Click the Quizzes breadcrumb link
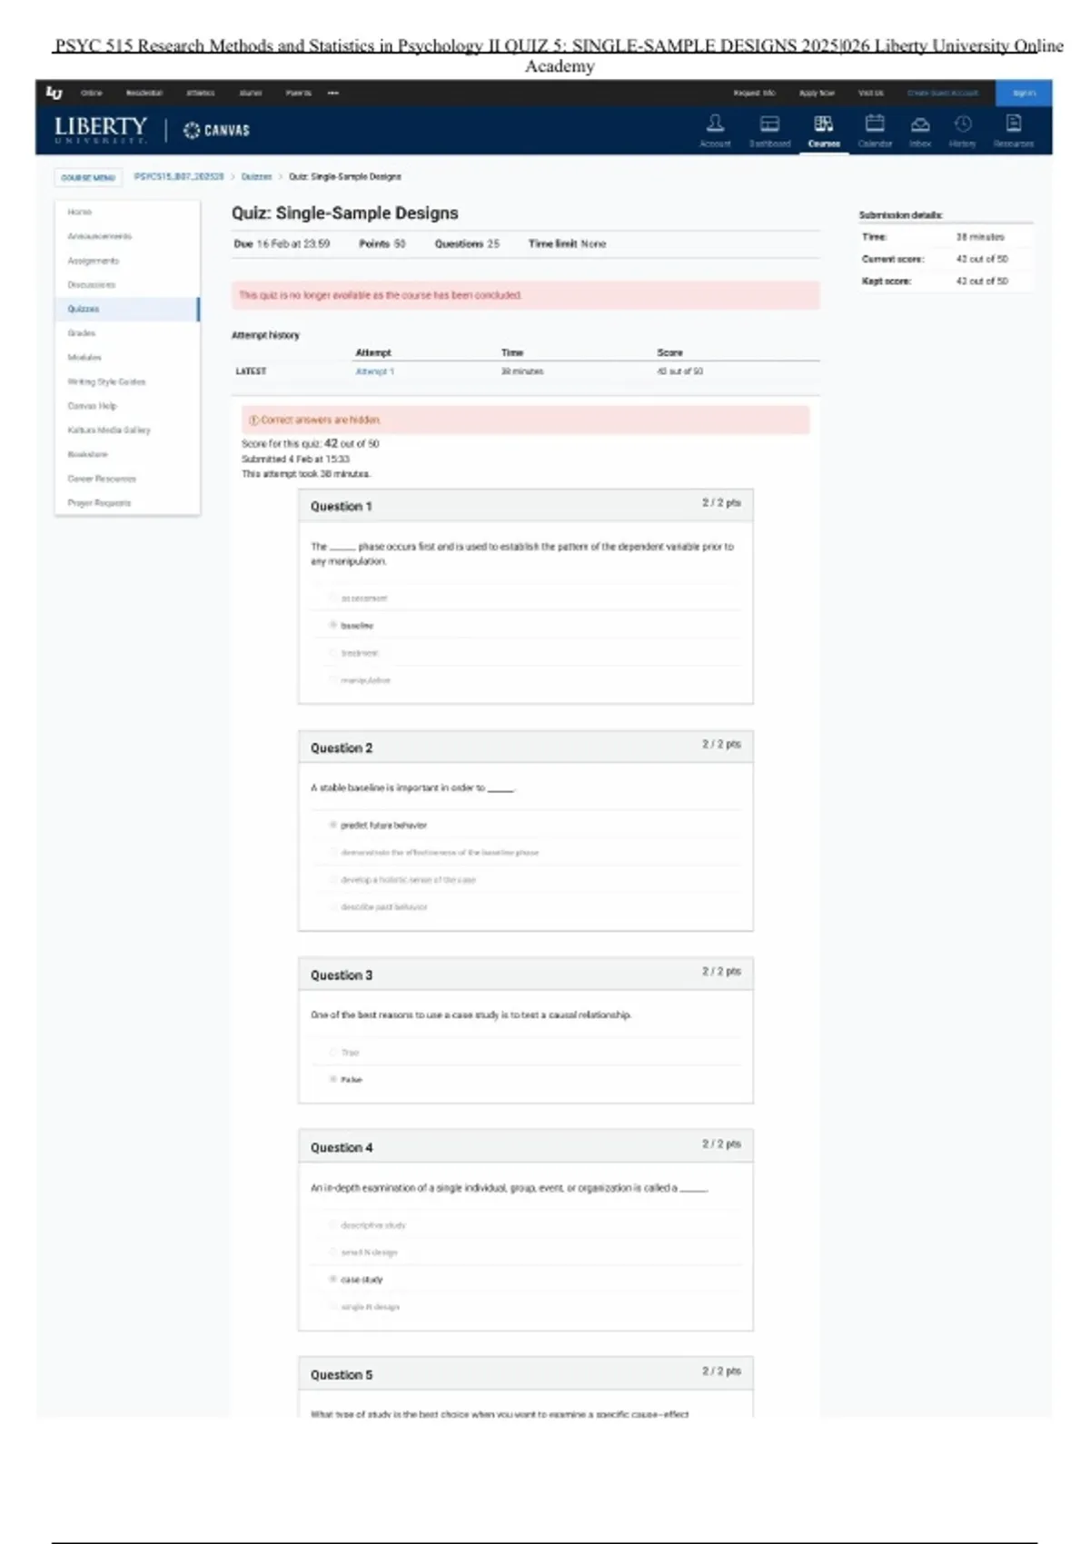This screenshot has height=1544, width=1090. tap(256, 177)
